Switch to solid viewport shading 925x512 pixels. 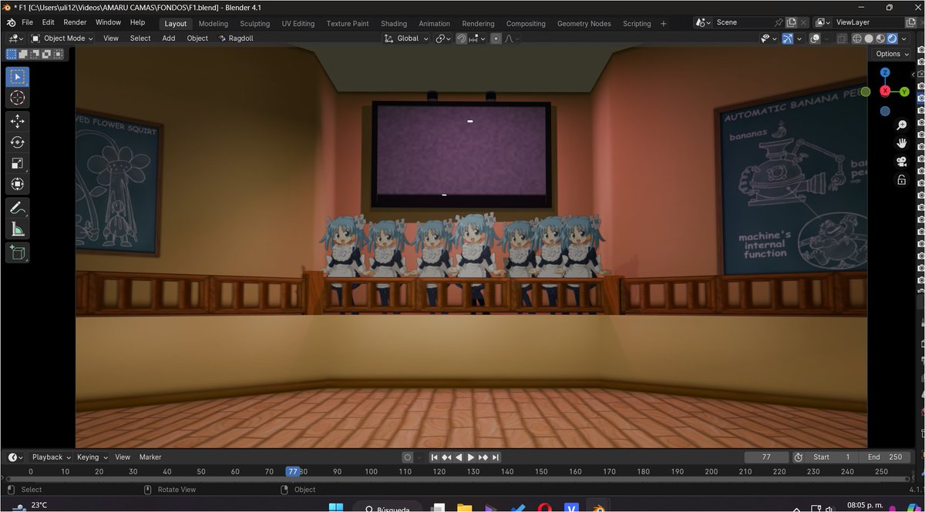[869, 38]
